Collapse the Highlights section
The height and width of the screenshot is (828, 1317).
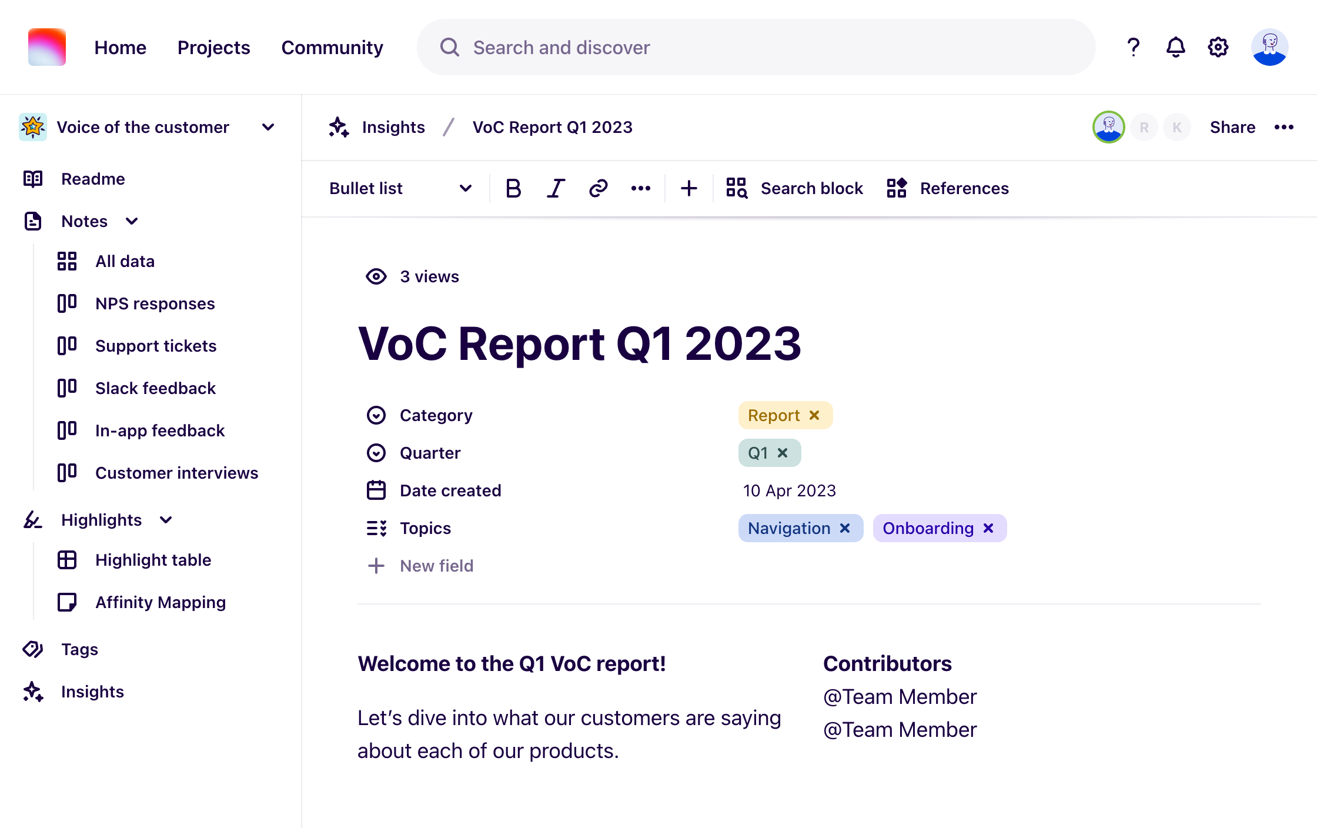(x=165, y=520)
